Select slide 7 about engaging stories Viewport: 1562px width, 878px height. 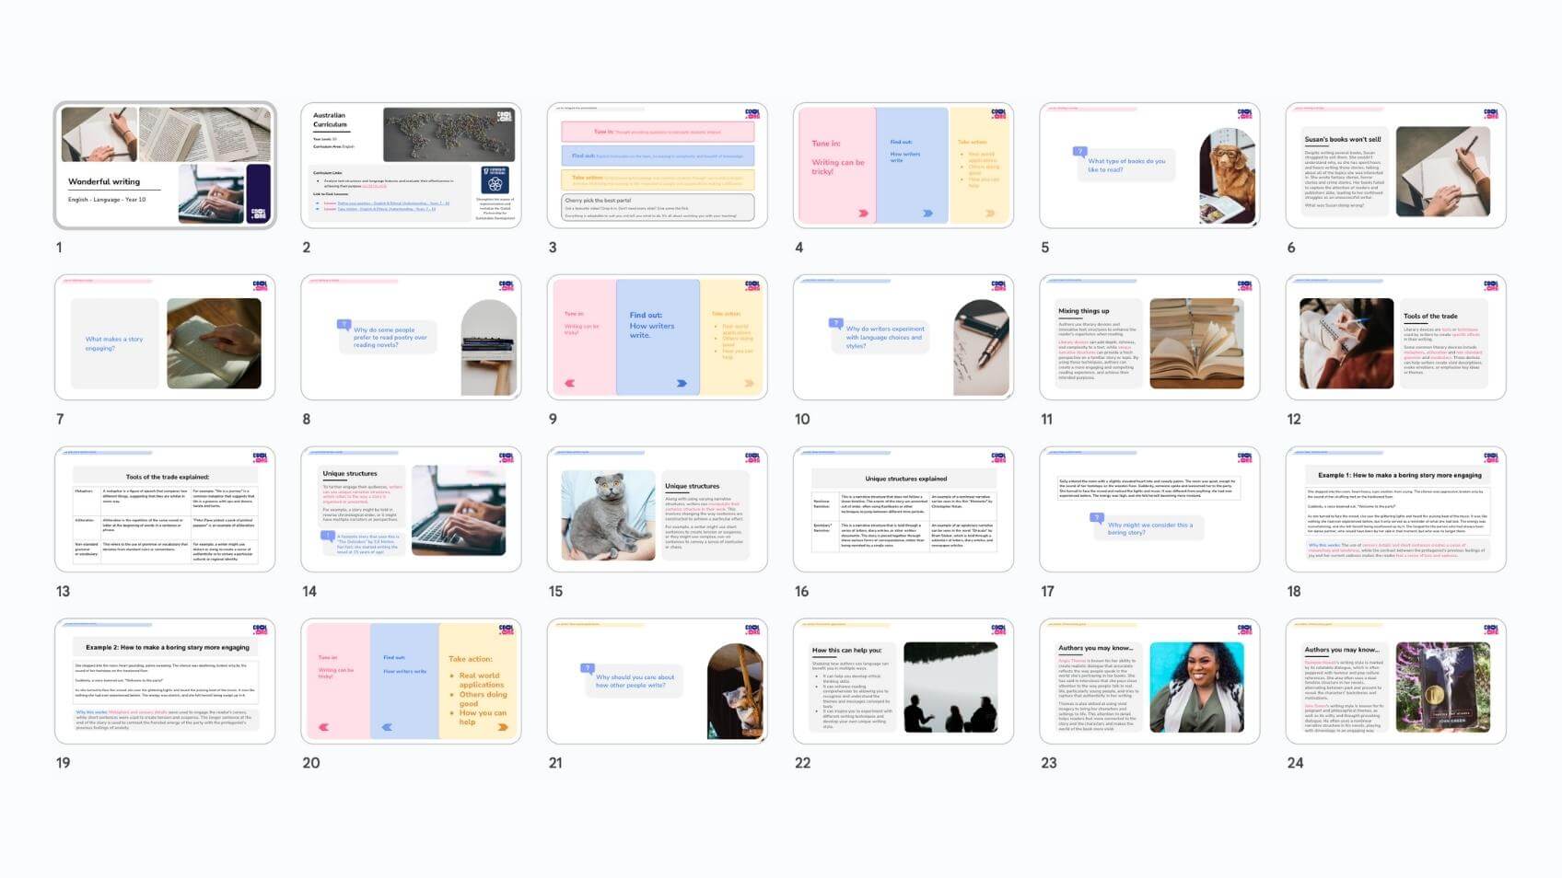tap(165, 338)
